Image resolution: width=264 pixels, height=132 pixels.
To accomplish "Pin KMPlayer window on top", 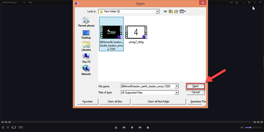I will [232, 3].
